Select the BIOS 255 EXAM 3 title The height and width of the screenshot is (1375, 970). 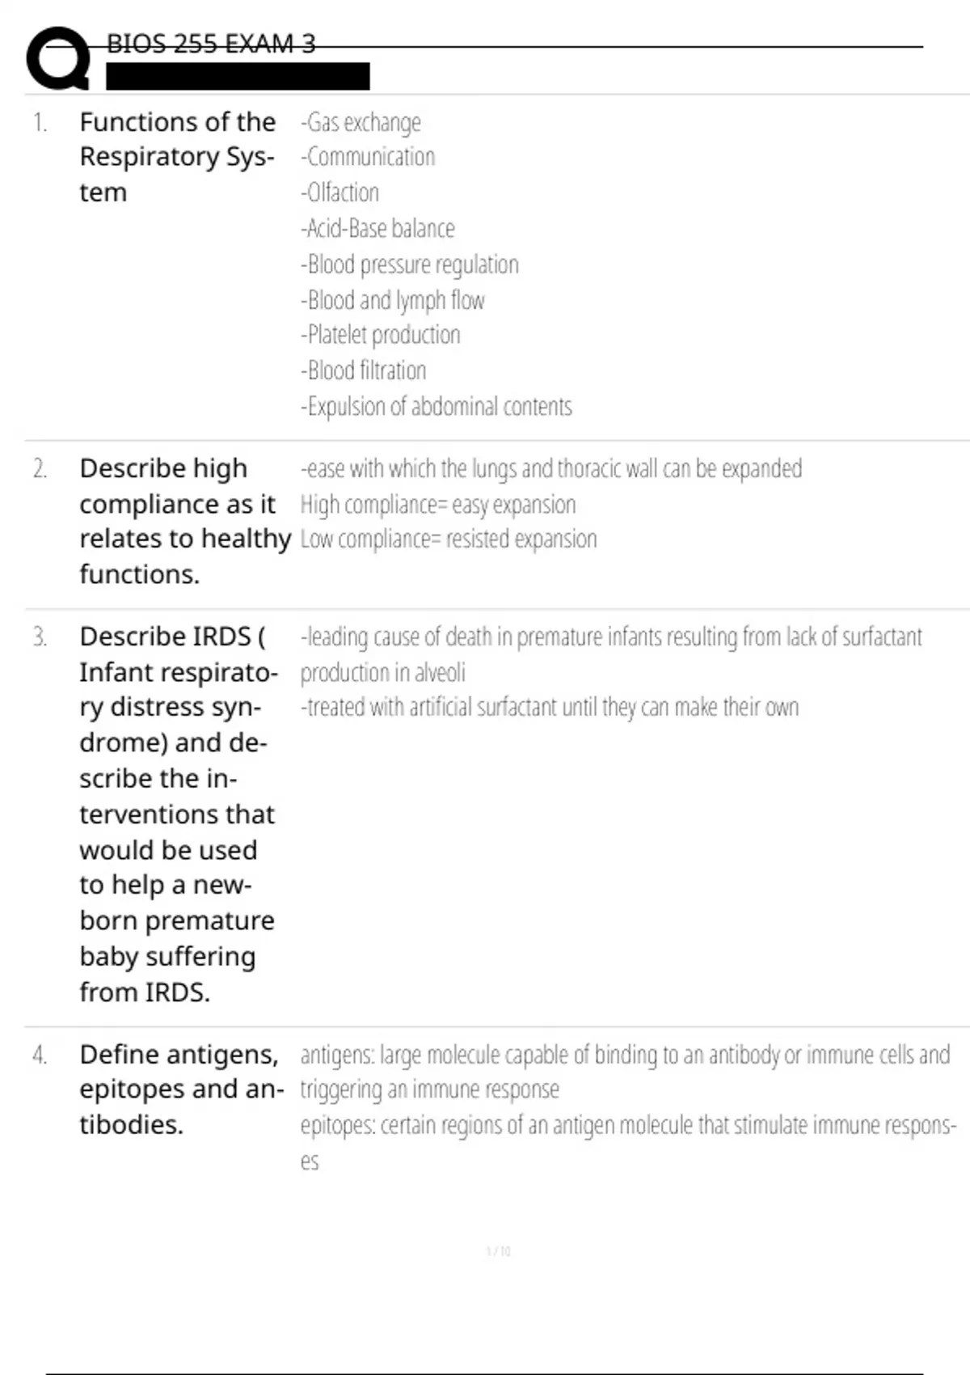pos(211,44)
